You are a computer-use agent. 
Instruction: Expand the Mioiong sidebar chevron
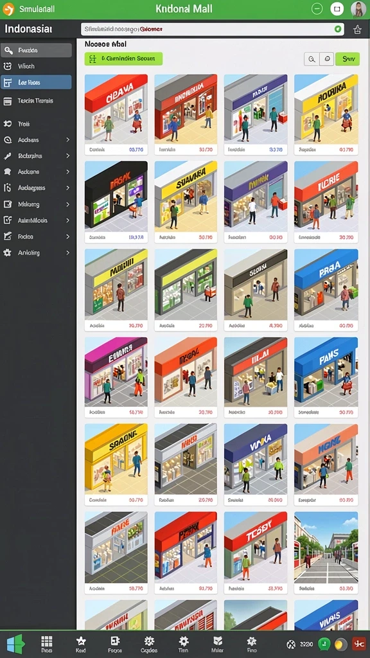(x=68, y=204)
